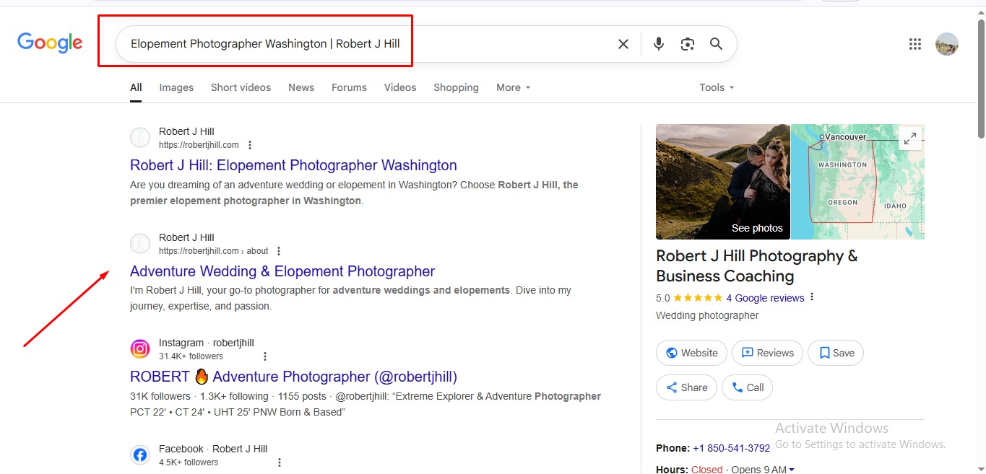This screenshot has width=986, height=474.
Task: Expand business hours next to Opens 9 AM
Action: [792, 470]
